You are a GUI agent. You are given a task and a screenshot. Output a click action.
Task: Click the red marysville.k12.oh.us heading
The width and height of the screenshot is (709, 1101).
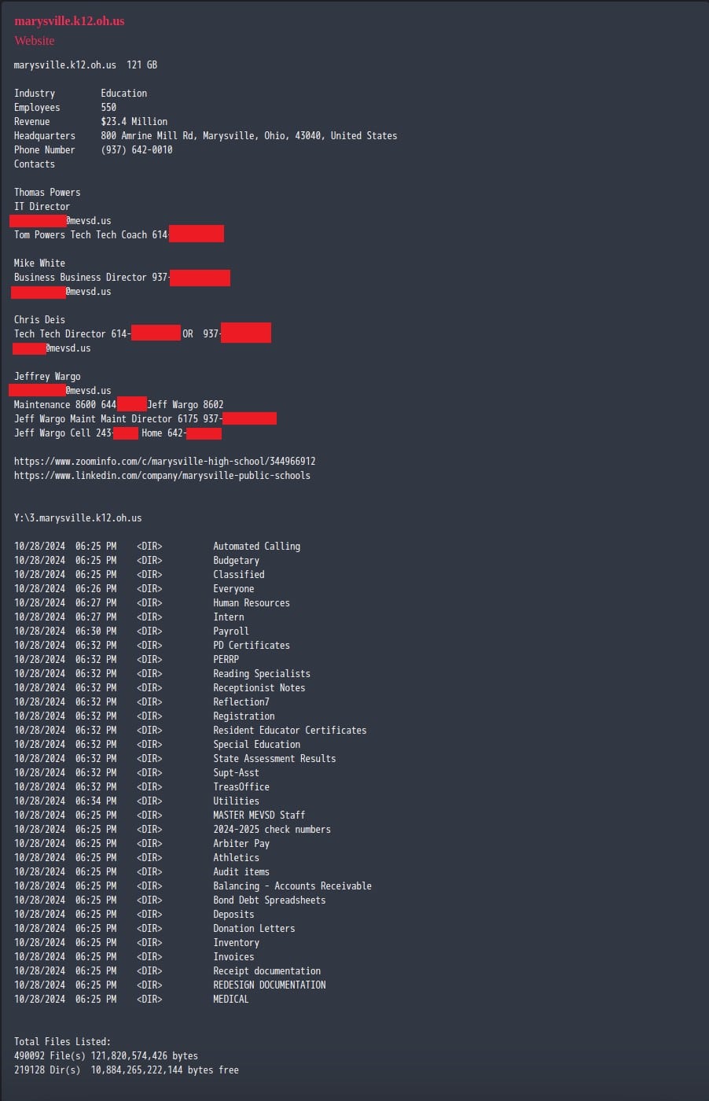coord(69,21)
